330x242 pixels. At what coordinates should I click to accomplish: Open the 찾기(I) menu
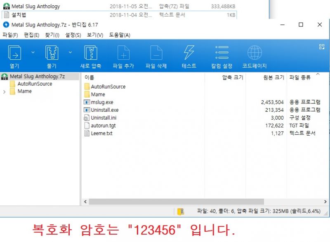pos(52,35)
